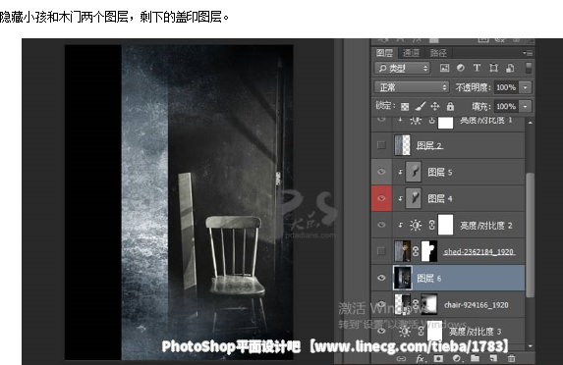Image resolution: width=563 pixels, height=365 pixels.
Task: Click the 不透明度 100% value field
Action: click(x=506, y=87)
